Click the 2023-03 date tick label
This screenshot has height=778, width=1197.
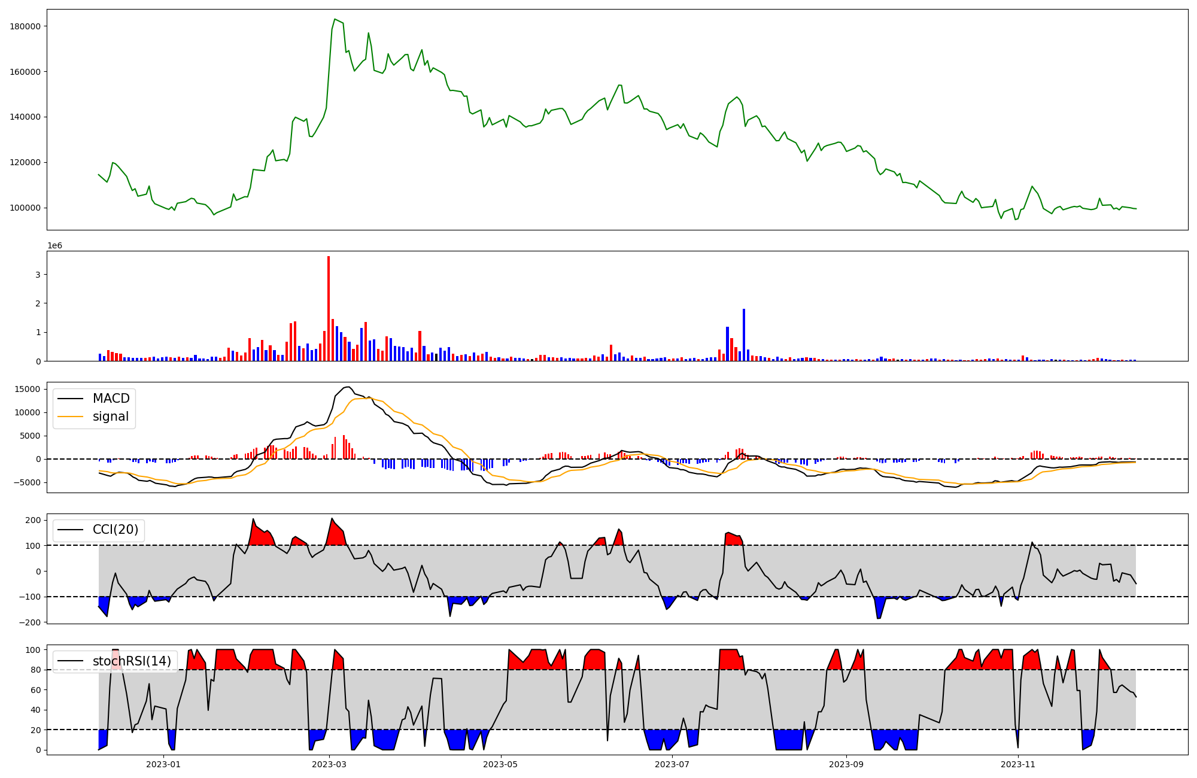point(329,764)
